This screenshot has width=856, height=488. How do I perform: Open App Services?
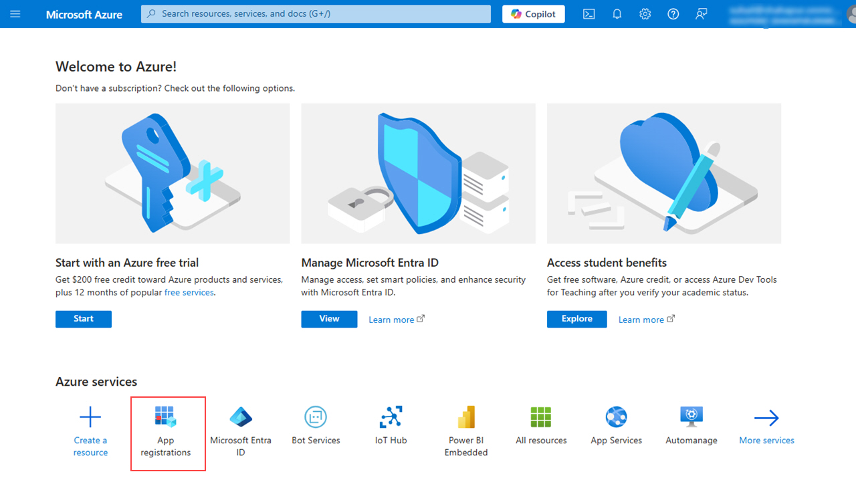tap(617, 426)
